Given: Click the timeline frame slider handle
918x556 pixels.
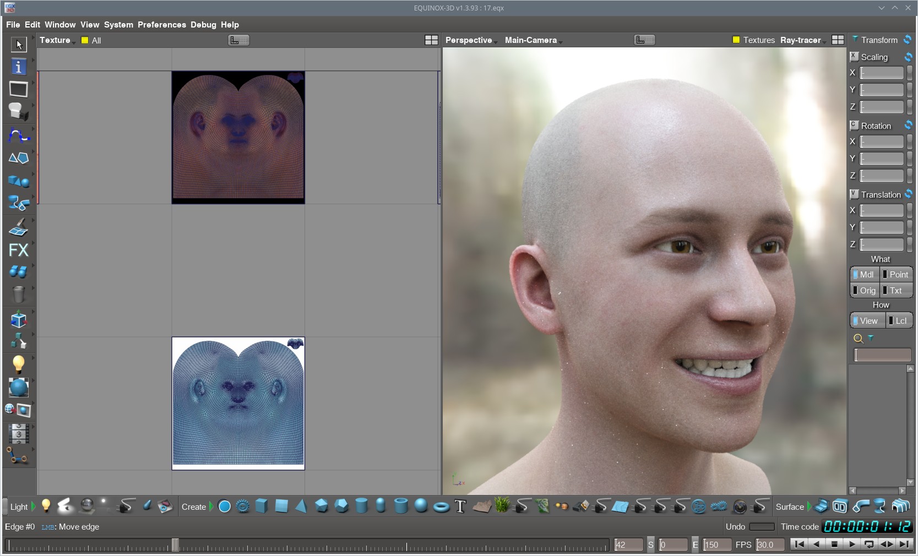Looking at the screenshot, I should tap(175, 545).
